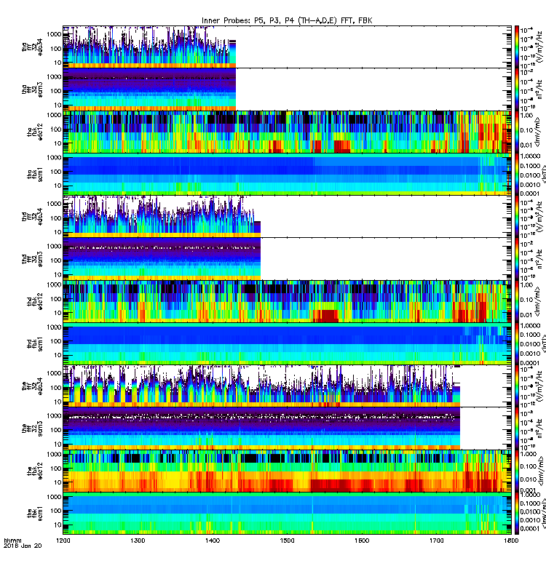The image size is (546, 582).
Task: Click the 0.0001 color scale value of the fbk scm1
Action: [530, 529]
